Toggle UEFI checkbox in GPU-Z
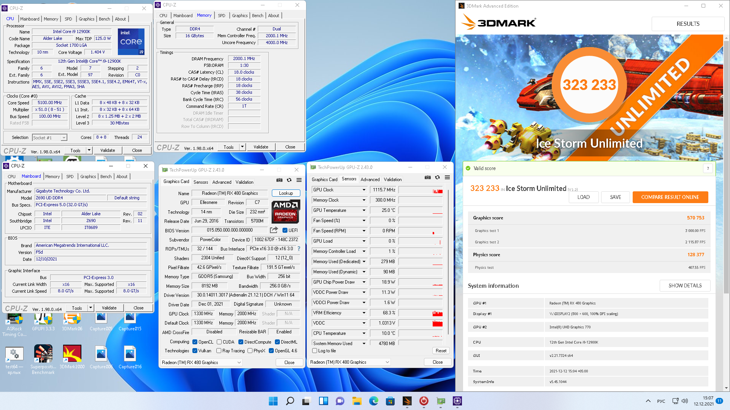This screenshot has width=730, height=410. [x=285, y=230]
